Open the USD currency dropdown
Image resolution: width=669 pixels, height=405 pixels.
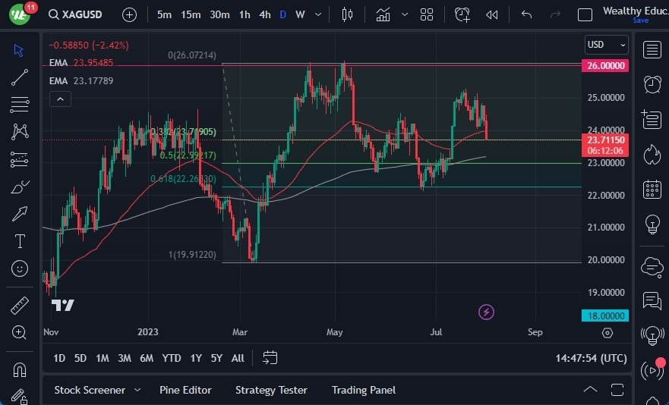[x=606, y=45]
